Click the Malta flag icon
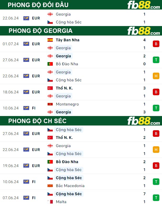Image resolution: width=162 pixels, height=206 pixels. click(50, 202)
